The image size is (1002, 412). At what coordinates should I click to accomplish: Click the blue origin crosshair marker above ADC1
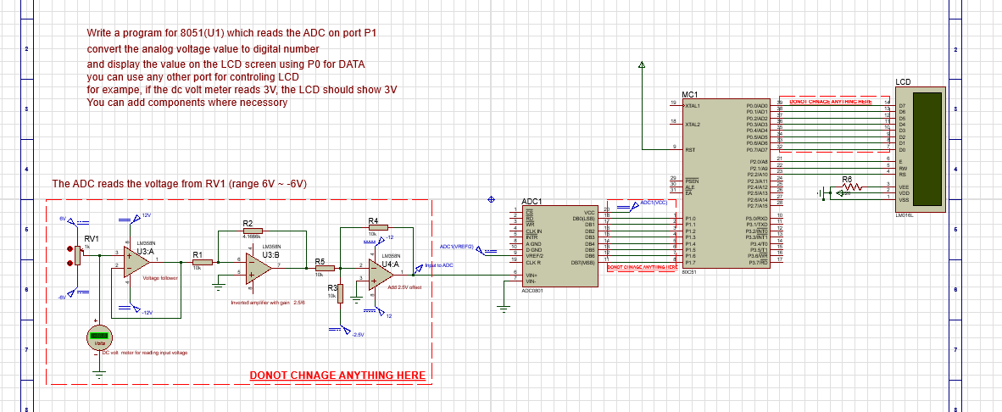pyautogui.click(x=491, y=200)
